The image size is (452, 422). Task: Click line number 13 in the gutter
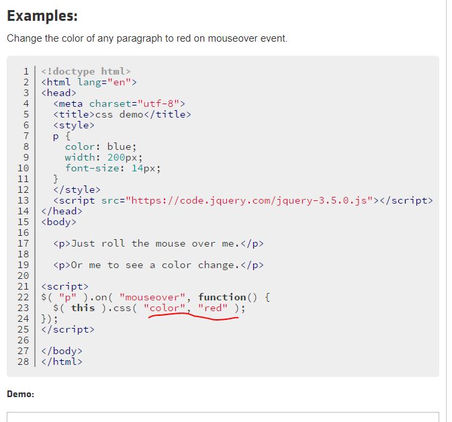click(x=24, y=200)
